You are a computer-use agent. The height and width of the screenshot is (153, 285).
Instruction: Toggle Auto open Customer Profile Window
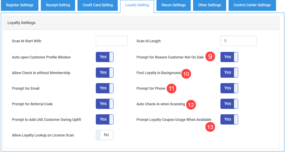(105, 57)
